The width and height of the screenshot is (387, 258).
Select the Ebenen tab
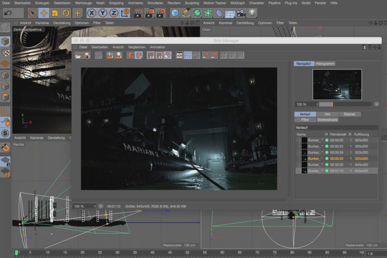tap(350, 114)
